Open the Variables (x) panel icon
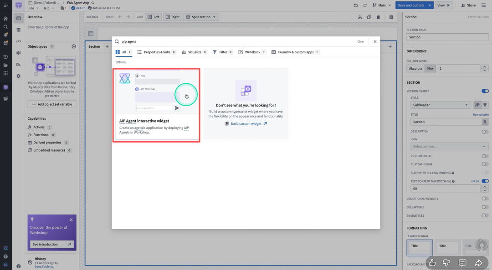 (x=19, y=41)
